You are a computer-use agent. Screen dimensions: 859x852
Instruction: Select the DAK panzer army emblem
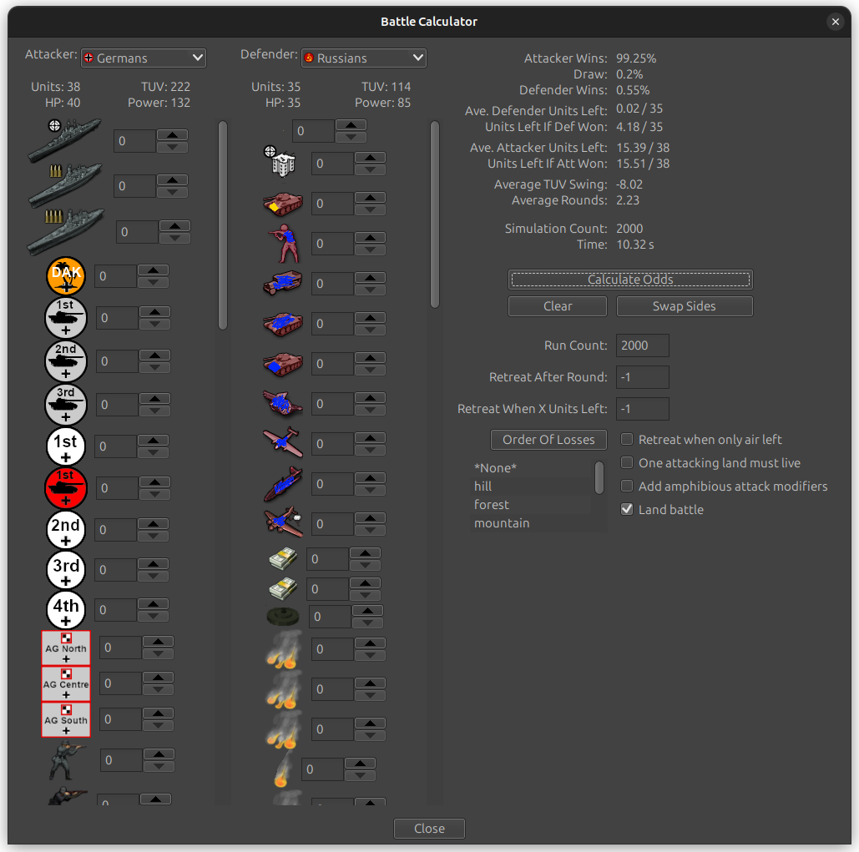tap(65, 276)
